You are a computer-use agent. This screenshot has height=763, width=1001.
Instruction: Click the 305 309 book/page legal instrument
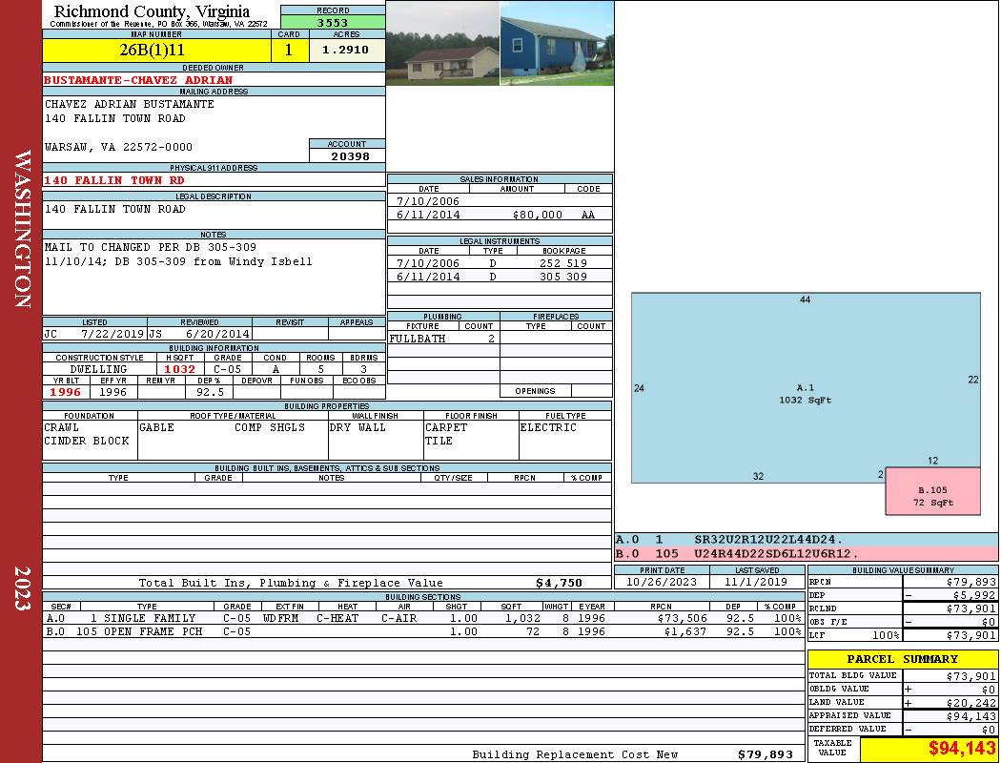coord(563,277)
